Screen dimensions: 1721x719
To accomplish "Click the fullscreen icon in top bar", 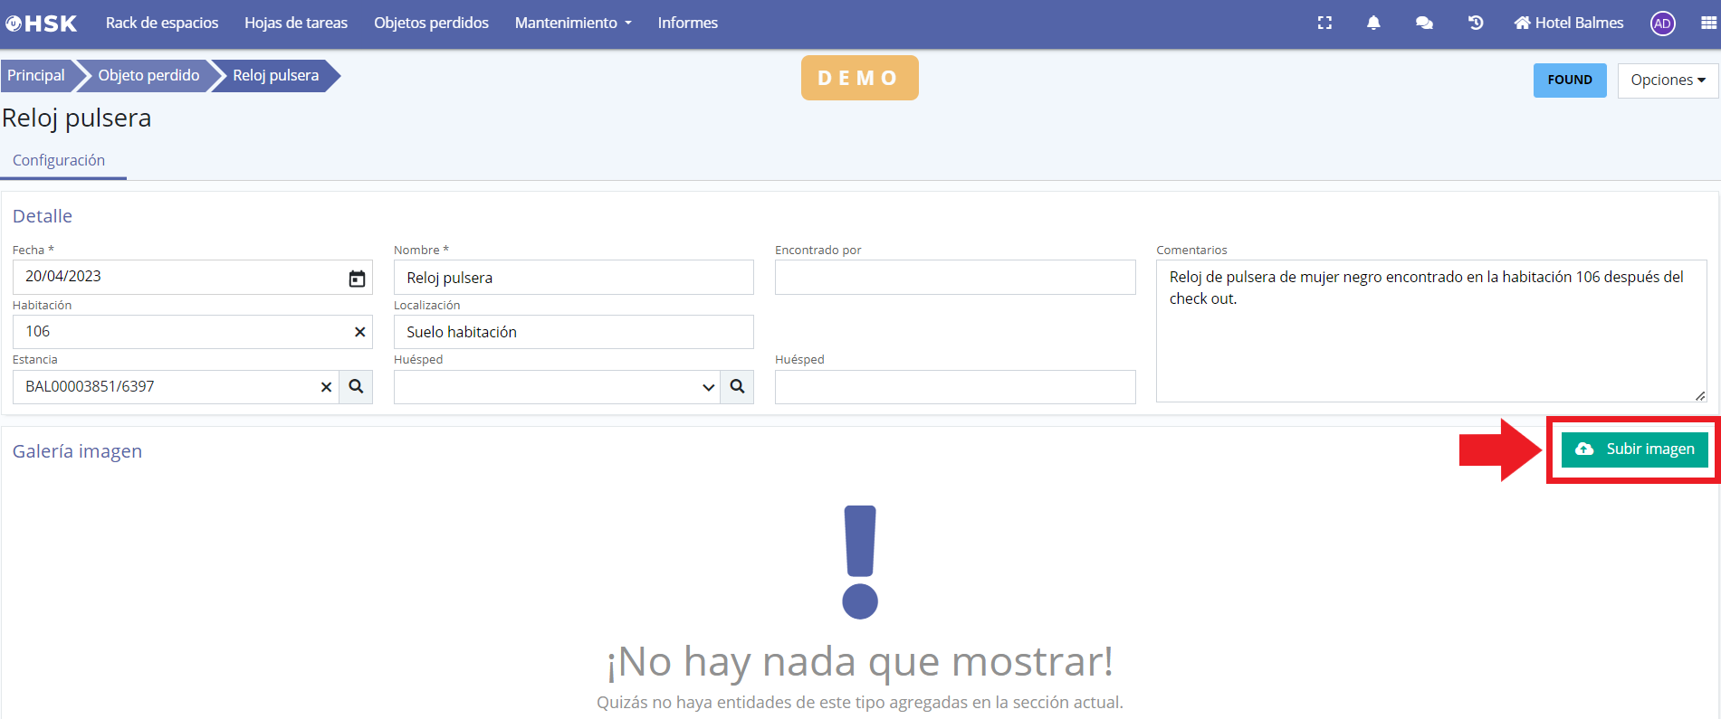I will point(1324,24).
